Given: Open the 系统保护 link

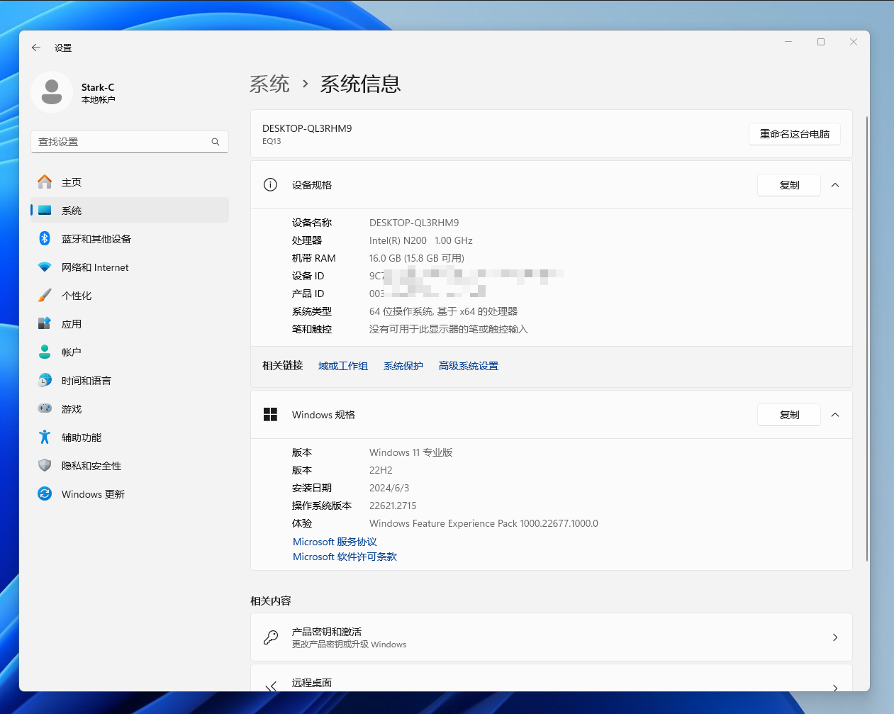Looking at the screenshot, I should click(403, 366).
